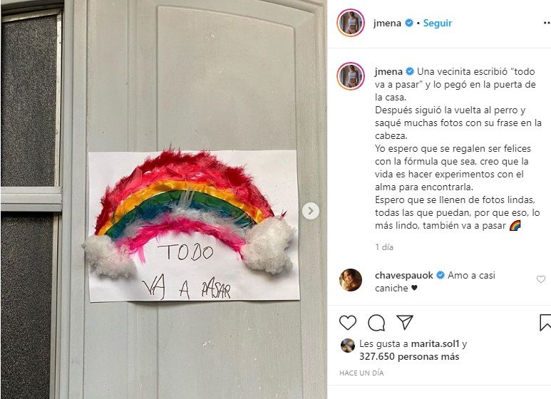551x399 pixels.
Task: Open jmena's avatar next to caption
Action: [351, 76]
